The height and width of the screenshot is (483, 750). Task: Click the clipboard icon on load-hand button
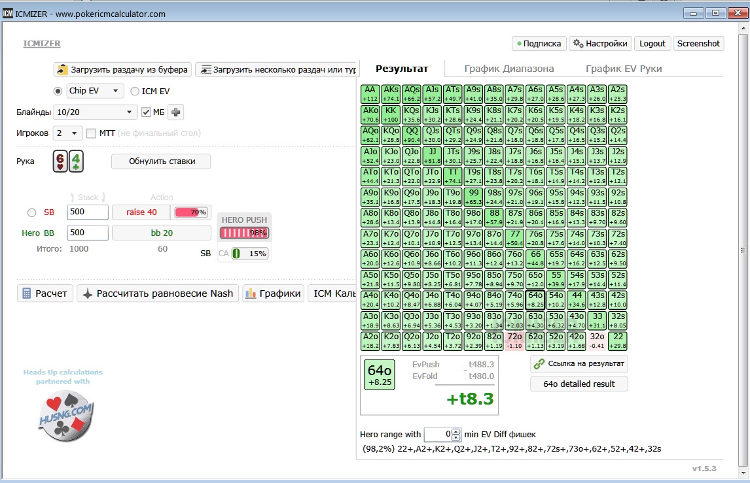tap(62, 70)
